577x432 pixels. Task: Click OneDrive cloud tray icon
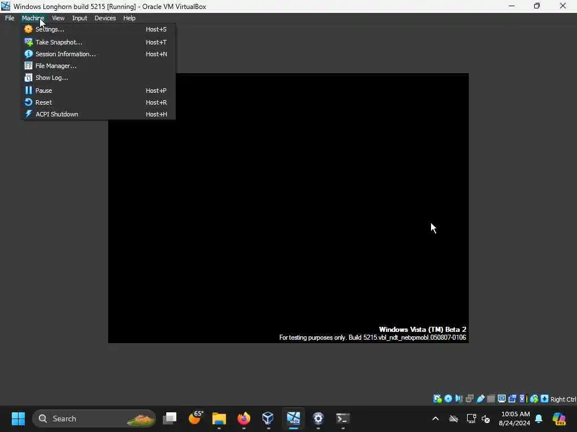pos(454,418)
